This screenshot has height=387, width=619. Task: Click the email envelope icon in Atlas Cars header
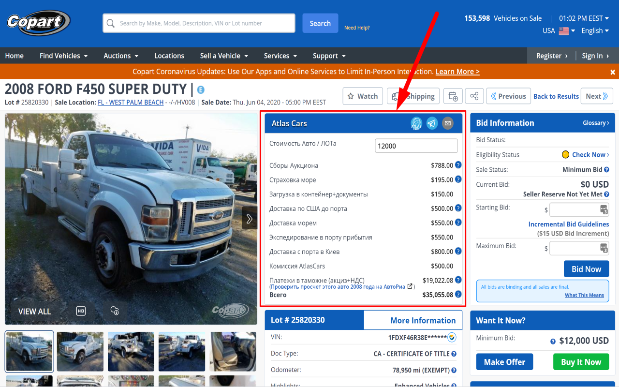coord(447,123)
